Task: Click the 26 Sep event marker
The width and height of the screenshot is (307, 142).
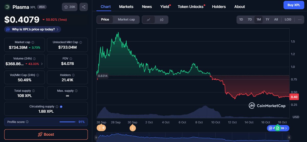Action: (102, 128)
